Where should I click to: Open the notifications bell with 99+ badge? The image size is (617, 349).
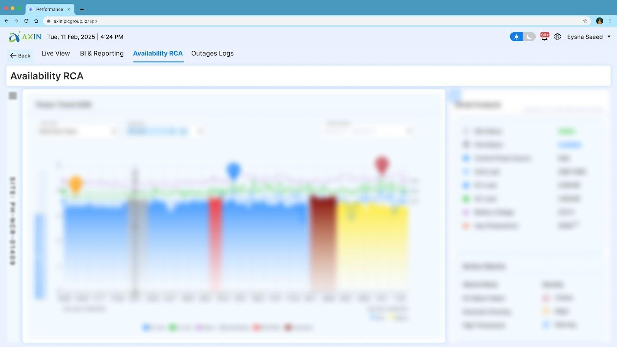click(545, 37)
